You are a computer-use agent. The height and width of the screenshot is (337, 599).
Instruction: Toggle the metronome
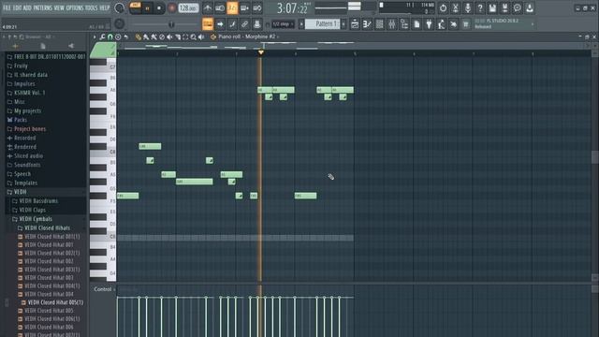[x=208, y=8]
